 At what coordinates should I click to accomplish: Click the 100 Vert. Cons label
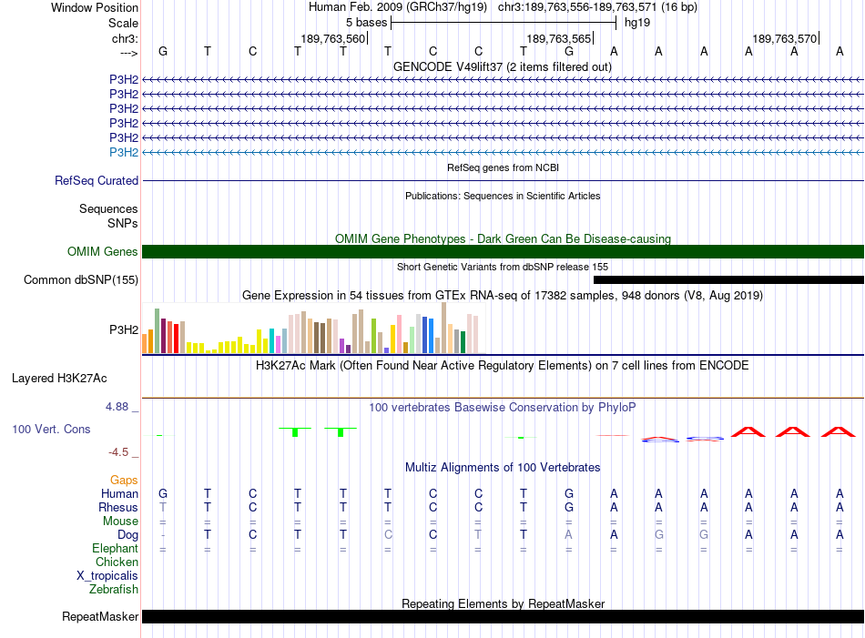pos(51,429)
